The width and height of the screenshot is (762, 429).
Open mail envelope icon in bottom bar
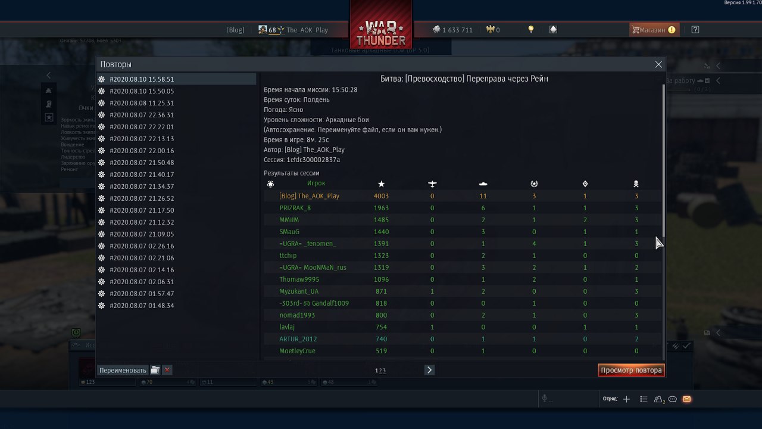pyautogui.click(x=686, y=399)
